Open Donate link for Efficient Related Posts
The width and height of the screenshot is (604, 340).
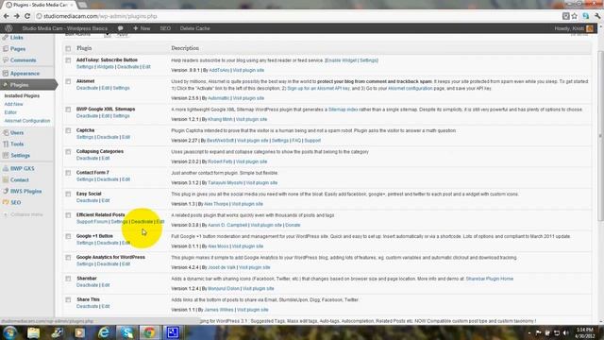point(293,225)
